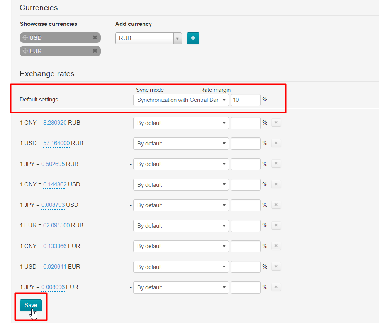This screenshot has height=323, width=379.
Task: Clear settings for JPY to EUR row
Action: pyautogui.click(x=276, y=287)
